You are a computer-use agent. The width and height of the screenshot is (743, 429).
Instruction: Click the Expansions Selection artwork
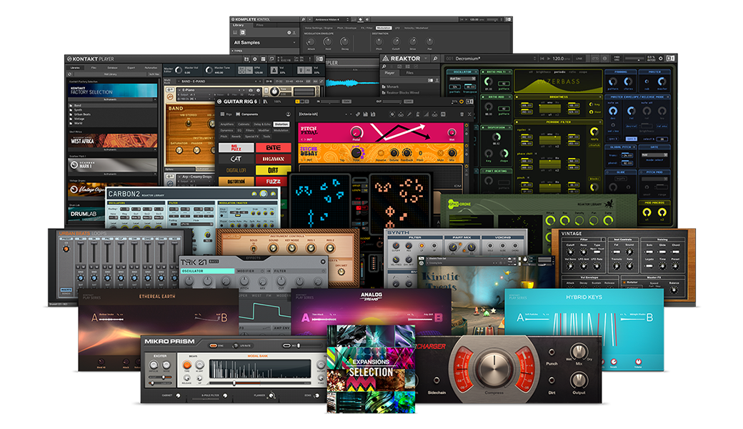tap(371, 368)
